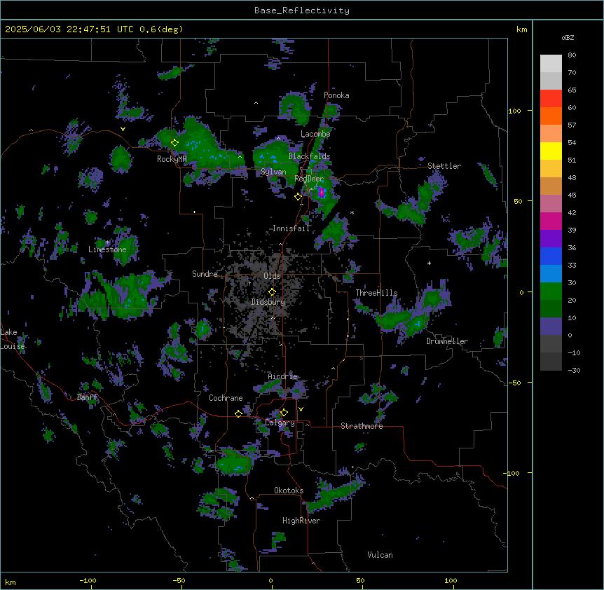Choose the light blue 30-33 dBZ legend band
The height and width of the screenshot is (590, 604).
coord(551,274)
